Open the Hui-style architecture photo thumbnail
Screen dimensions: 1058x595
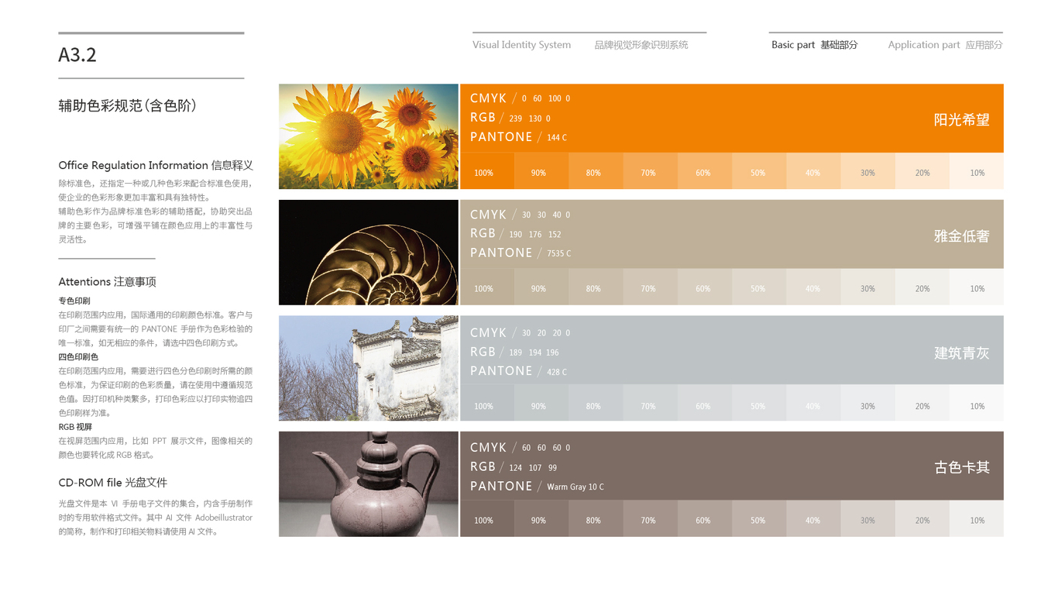369,368
